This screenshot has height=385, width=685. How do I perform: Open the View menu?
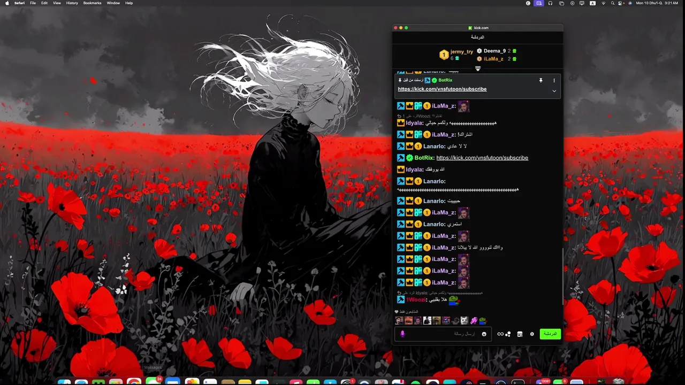pyautogui.click(x=57, y=3)
